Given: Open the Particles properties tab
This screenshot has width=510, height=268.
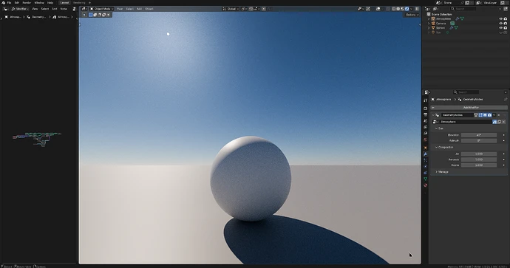Looking at the screenshot, I should (426, 160).
